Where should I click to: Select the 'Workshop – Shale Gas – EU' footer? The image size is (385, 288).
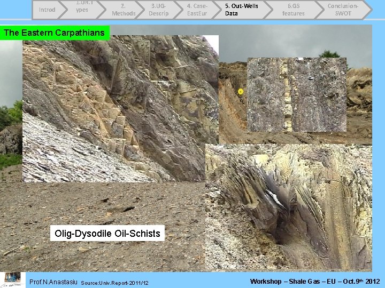point(315,282)
